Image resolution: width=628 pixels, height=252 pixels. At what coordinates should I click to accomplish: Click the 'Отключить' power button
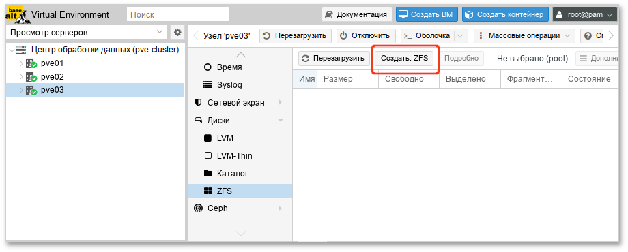click(x=366, y=36)
